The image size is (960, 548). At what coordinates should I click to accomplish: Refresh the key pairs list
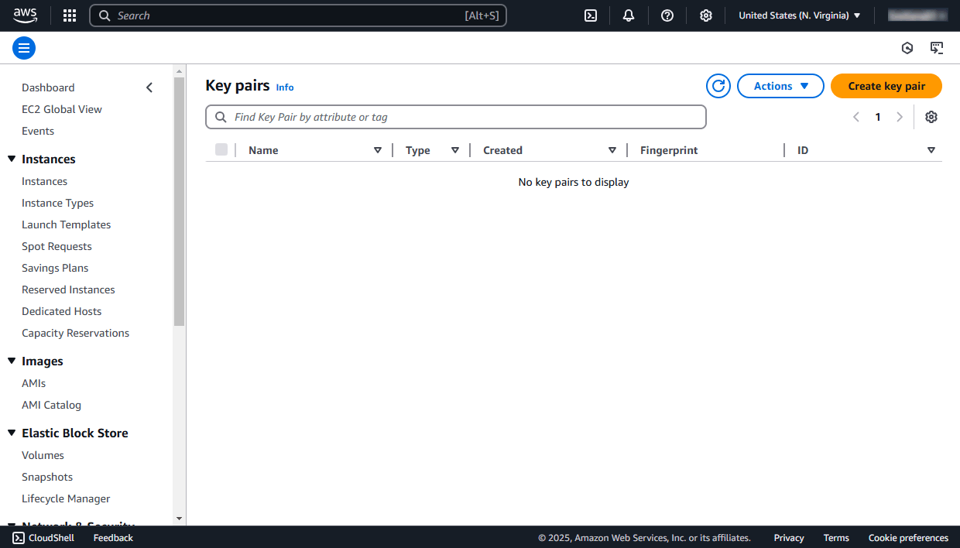(x=718, y=86)
